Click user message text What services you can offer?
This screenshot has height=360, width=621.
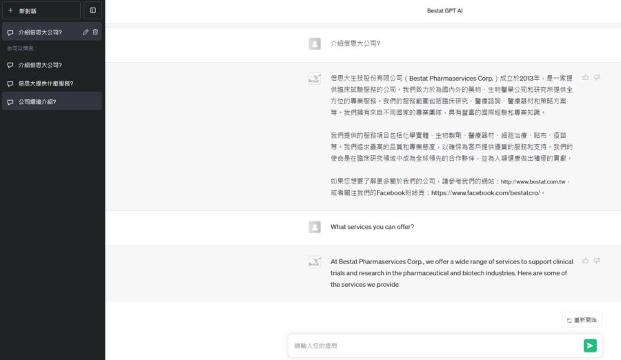point(372,227)
